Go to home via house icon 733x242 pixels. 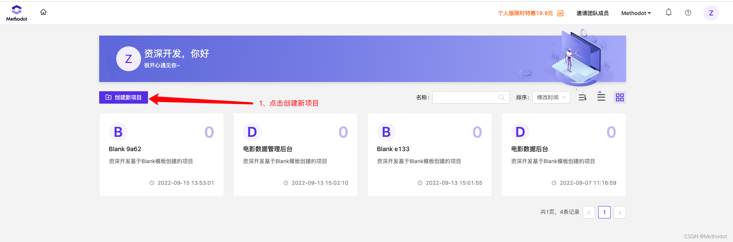pyautogui.click(x=43, y=12)
